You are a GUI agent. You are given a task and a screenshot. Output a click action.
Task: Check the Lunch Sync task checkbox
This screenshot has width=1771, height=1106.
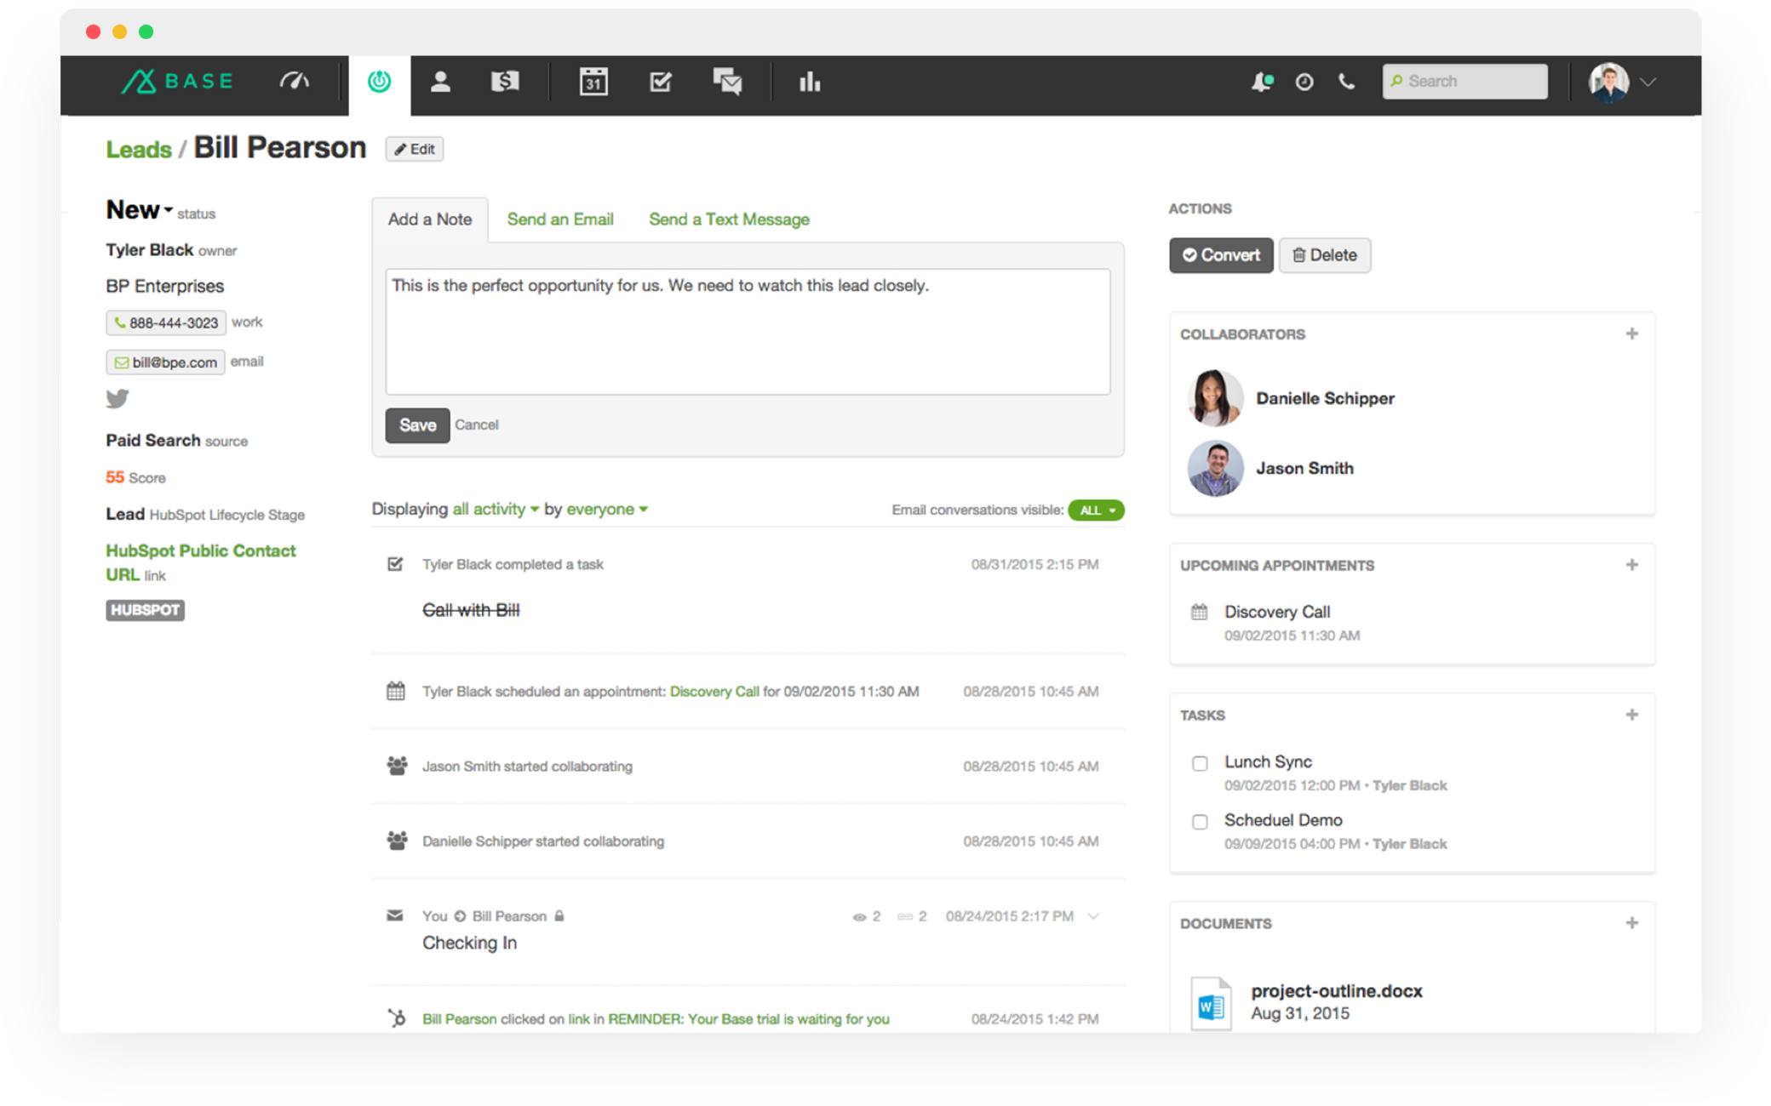[1200, 763]
